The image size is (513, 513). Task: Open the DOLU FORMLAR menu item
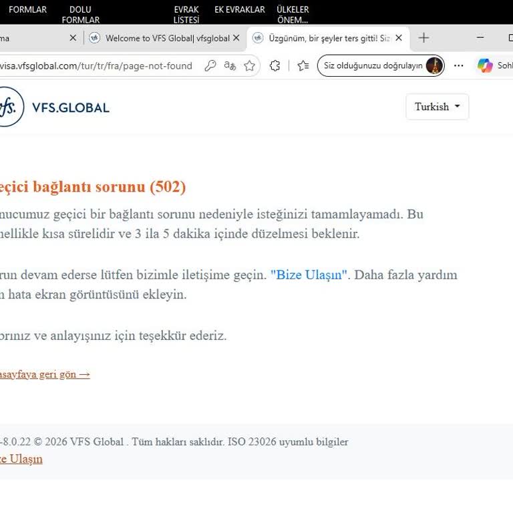[80, 15]
